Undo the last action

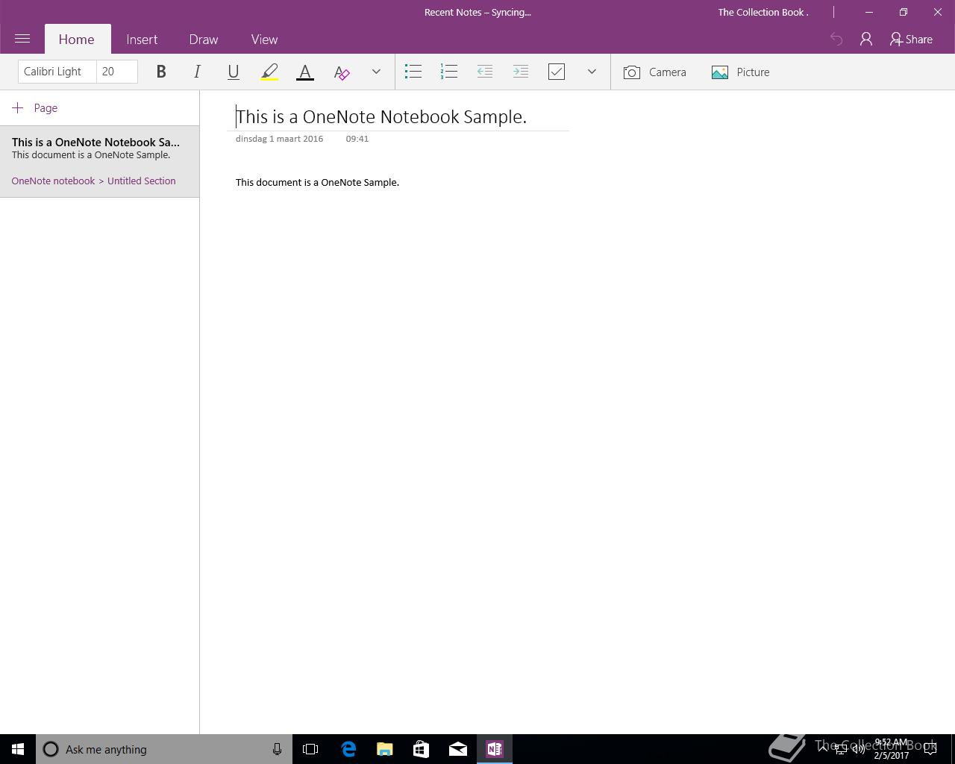[836, 39]
